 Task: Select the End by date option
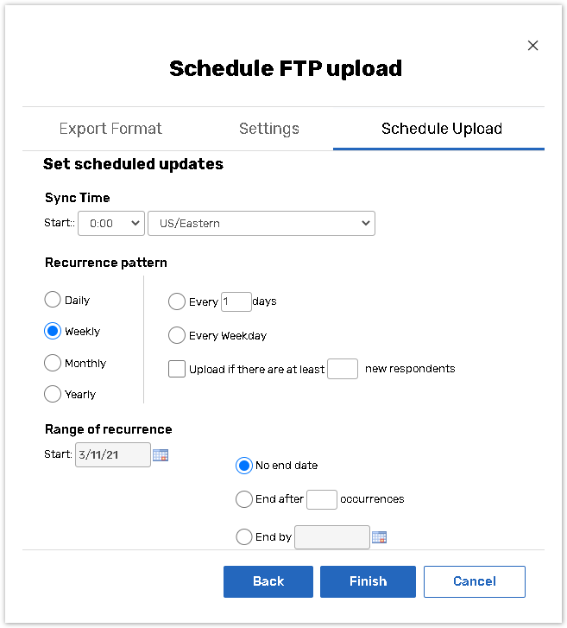tap(244, 537)
